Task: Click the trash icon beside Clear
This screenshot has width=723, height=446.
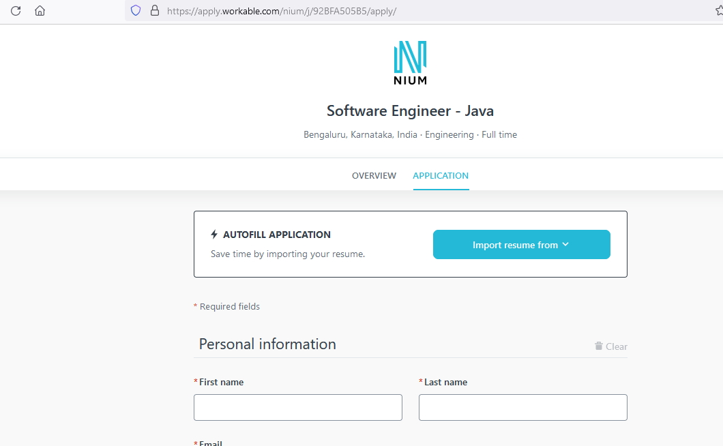Action: coord(599,346)
